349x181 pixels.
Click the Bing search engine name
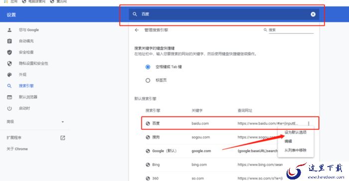coord(156,165)
